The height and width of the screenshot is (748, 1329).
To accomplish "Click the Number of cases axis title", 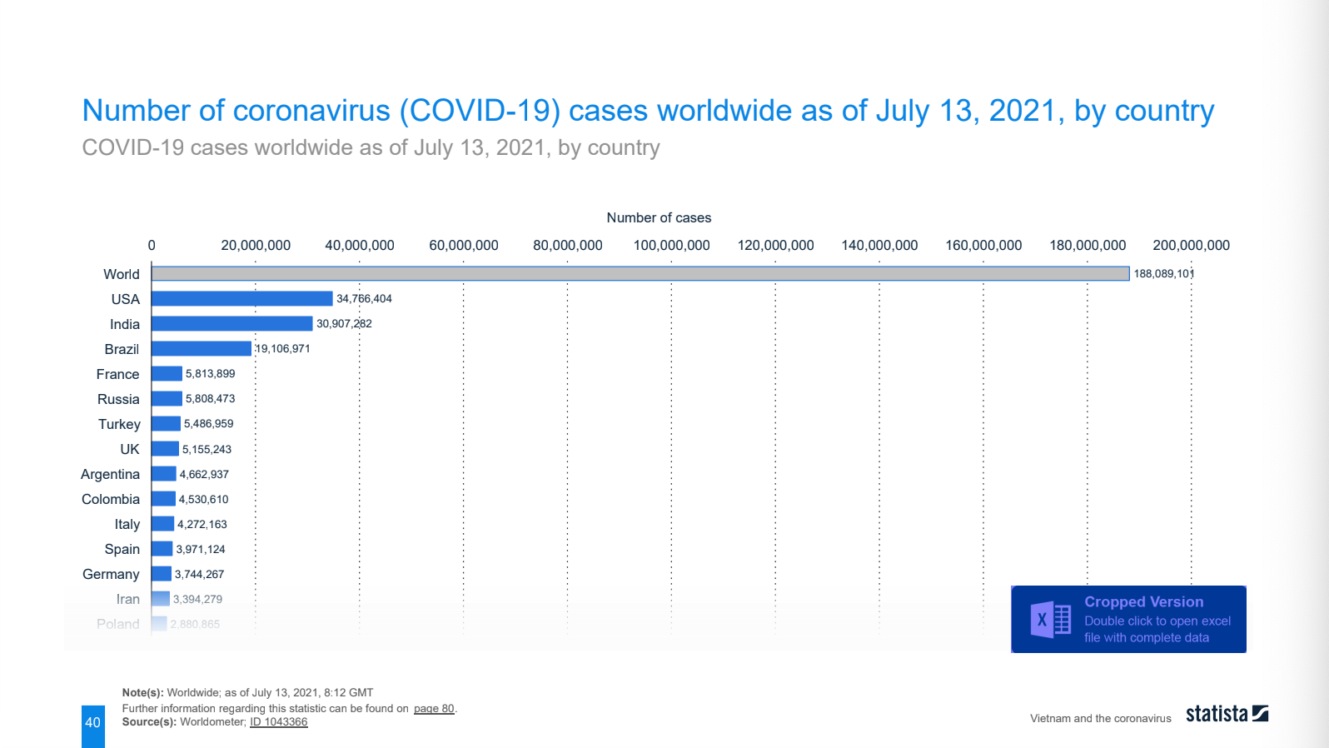I will pyautogui.click(x=659, y=217).
